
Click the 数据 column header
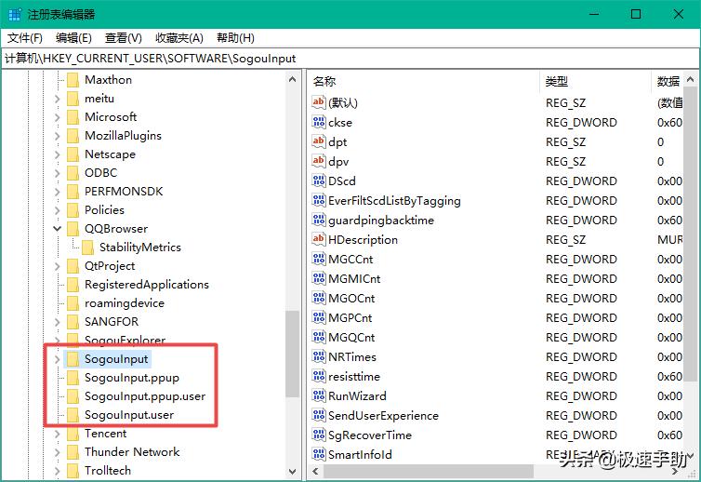[668, 82]
